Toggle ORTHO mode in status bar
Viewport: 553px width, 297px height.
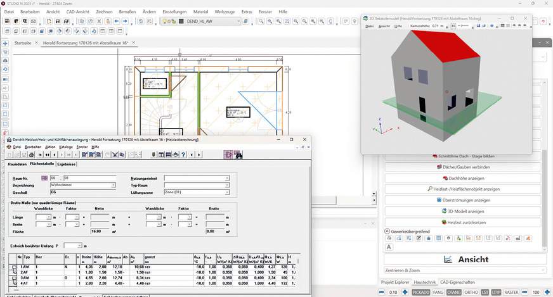tap(471, 292)
